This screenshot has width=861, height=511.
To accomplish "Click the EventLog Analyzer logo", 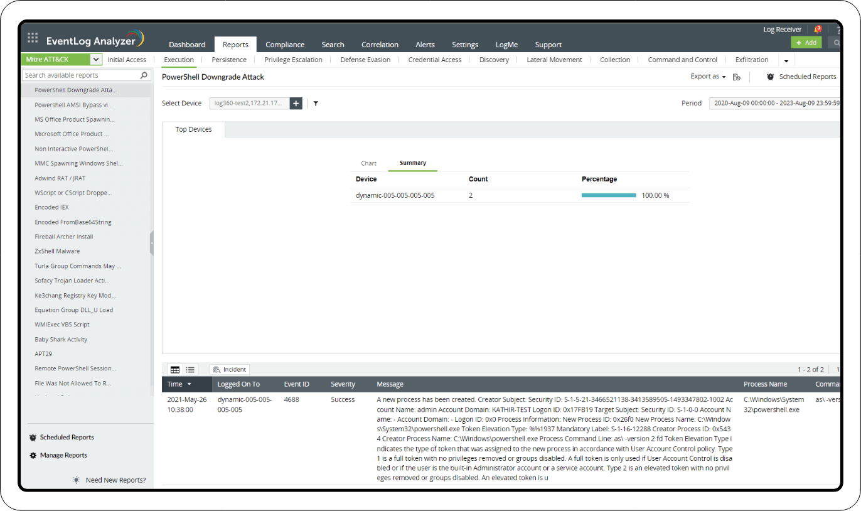I will tap(95, 40).
